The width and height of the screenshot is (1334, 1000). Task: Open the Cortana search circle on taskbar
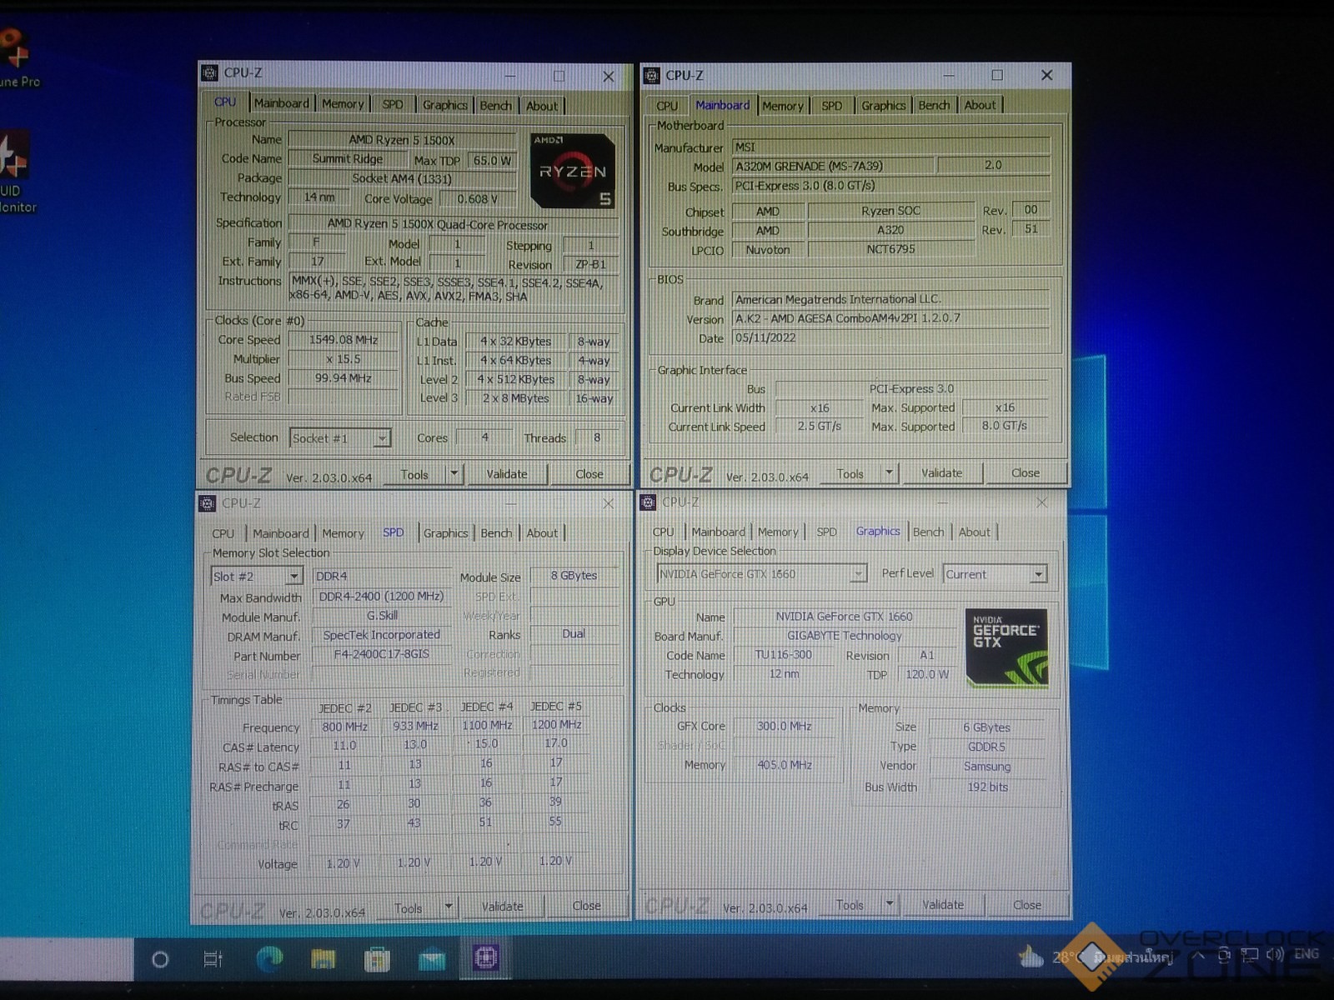click(160, 960)
